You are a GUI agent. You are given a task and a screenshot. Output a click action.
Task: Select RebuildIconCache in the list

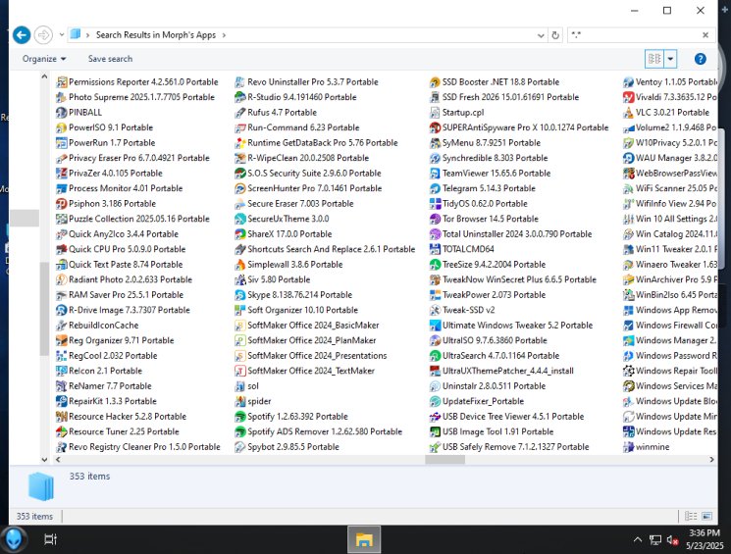(x=97, y=326)
